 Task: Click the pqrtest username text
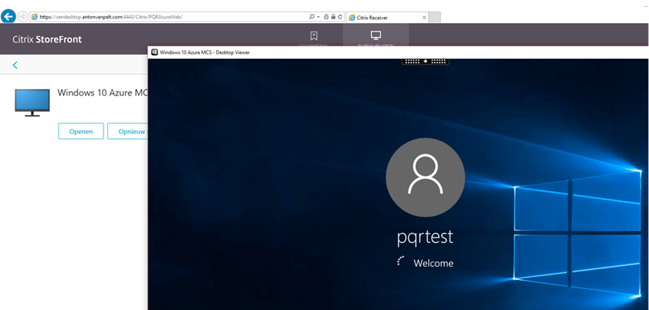425,238
